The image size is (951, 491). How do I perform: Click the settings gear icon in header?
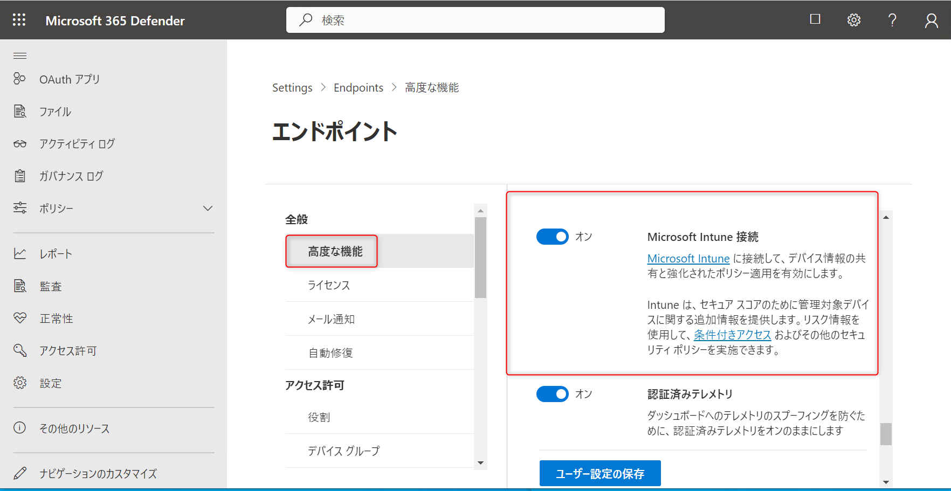853,20
